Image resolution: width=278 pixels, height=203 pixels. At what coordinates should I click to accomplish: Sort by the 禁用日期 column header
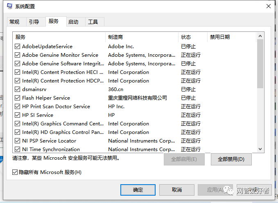[232, 37]
